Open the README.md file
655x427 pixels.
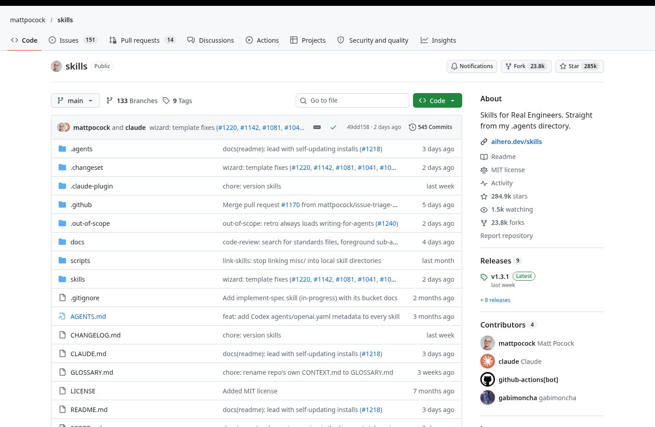point(89,410)
